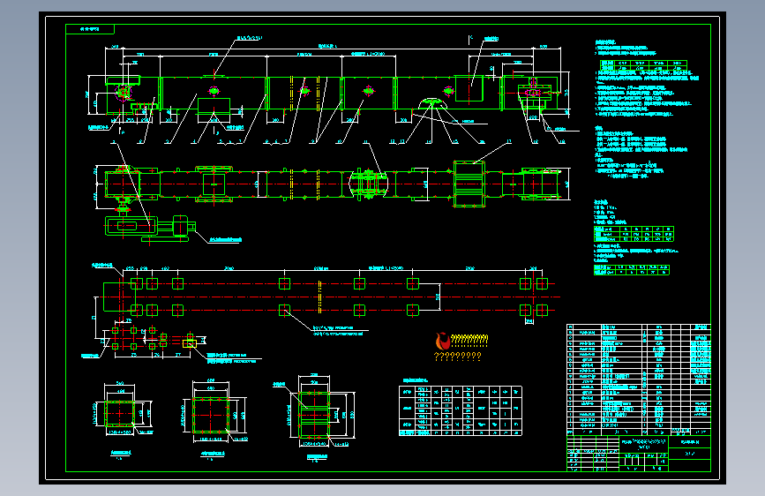Viewport: 765px width, 496px height.
Task: Click balloon number 17 near the plan view
Action: (509, 141)
